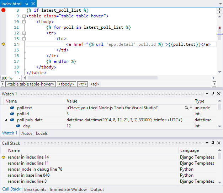223x193 pixels.
Task: Close the index.html editor tab
Action: pos(33,4)
